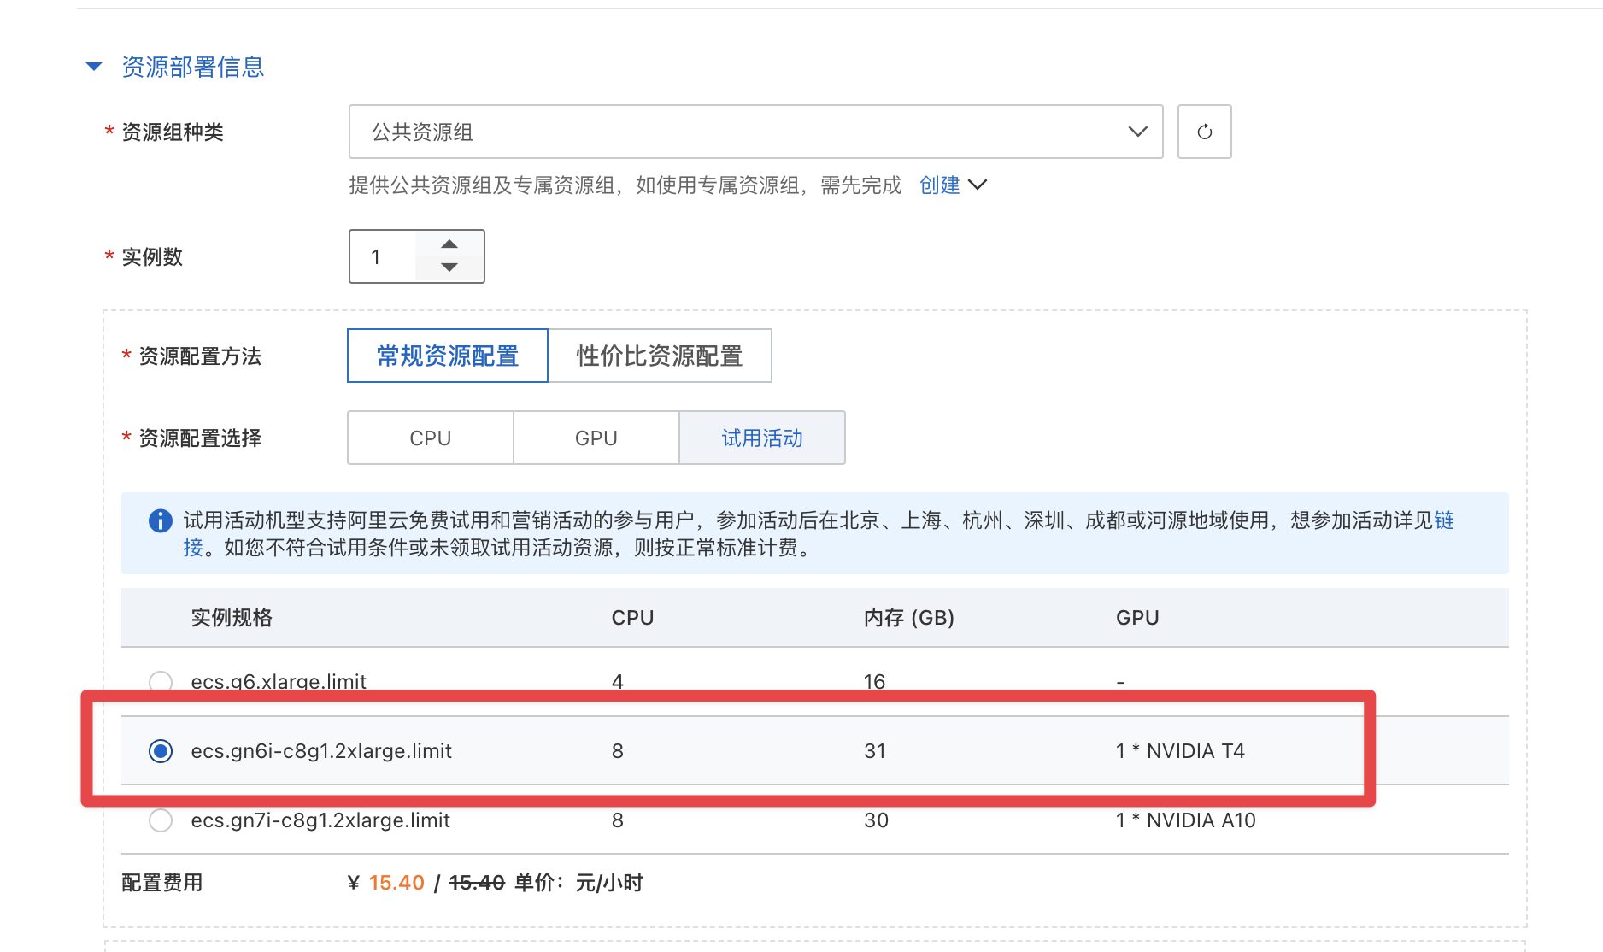
Task: Click 1 * NVIDIA A10 cell
Action: coord(1185,820)
